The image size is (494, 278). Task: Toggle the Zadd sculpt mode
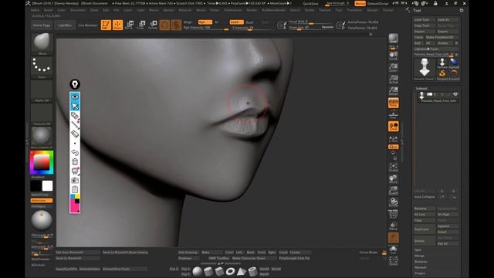[236, 22]
